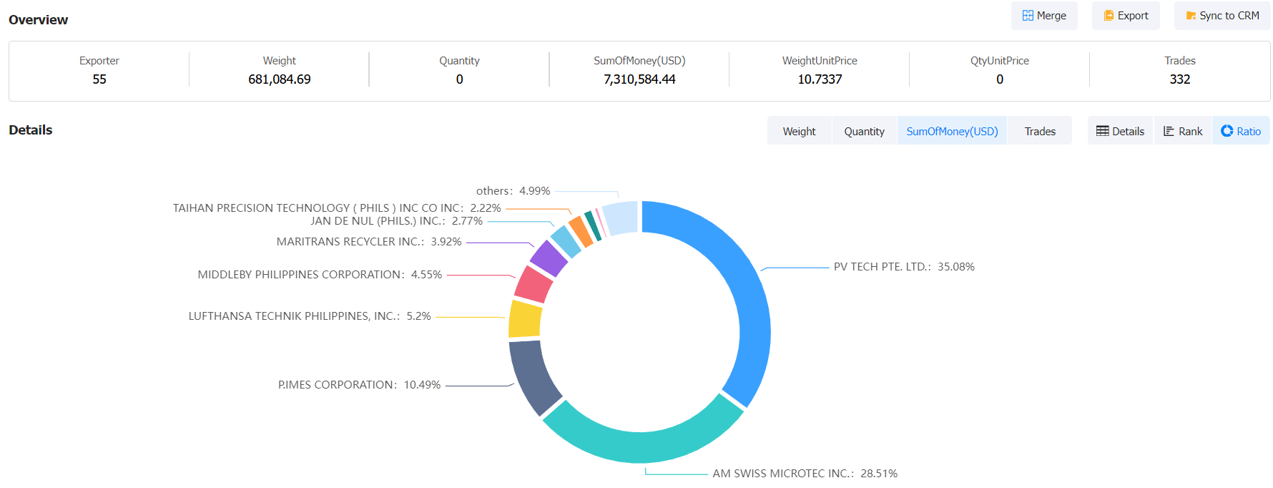Click the red MIDDLEBY PHILIPPINES slice
The width and height of the screenshot is (1273, 488).
click(x=533, y=285)
